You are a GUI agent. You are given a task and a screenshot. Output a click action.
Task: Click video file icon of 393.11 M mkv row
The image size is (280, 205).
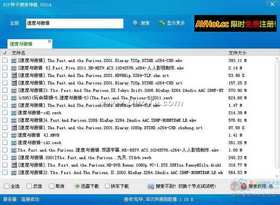[x=14, y=61]
